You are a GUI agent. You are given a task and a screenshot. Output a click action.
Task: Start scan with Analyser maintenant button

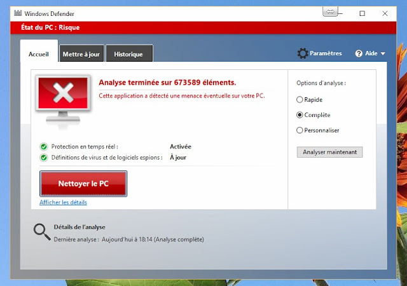[x=329, y=152]
